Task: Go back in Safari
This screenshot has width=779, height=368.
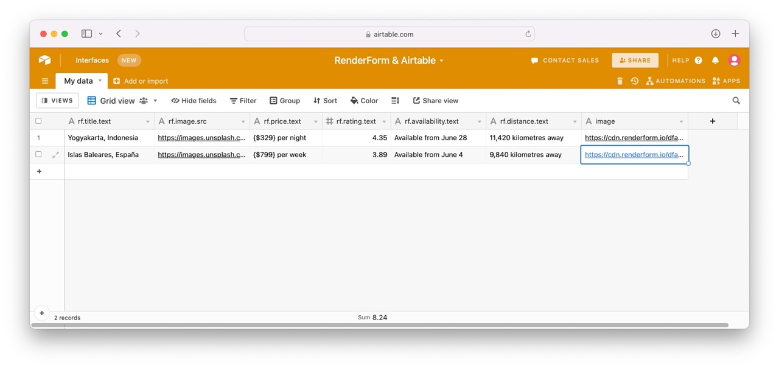Action: [119, 34]
